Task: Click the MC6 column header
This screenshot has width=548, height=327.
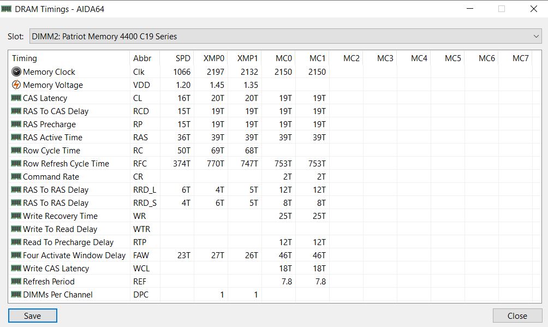Action: [x=482, y=58]
